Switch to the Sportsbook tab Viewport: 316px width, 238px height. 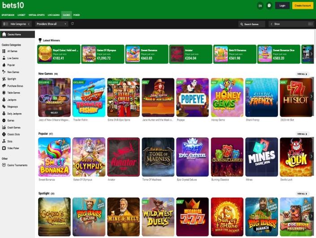pos(8,15)
